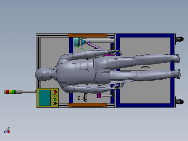Select the red segment of the signal tower light
This screenshot has width=188, height=141.
tap(7, 92)
